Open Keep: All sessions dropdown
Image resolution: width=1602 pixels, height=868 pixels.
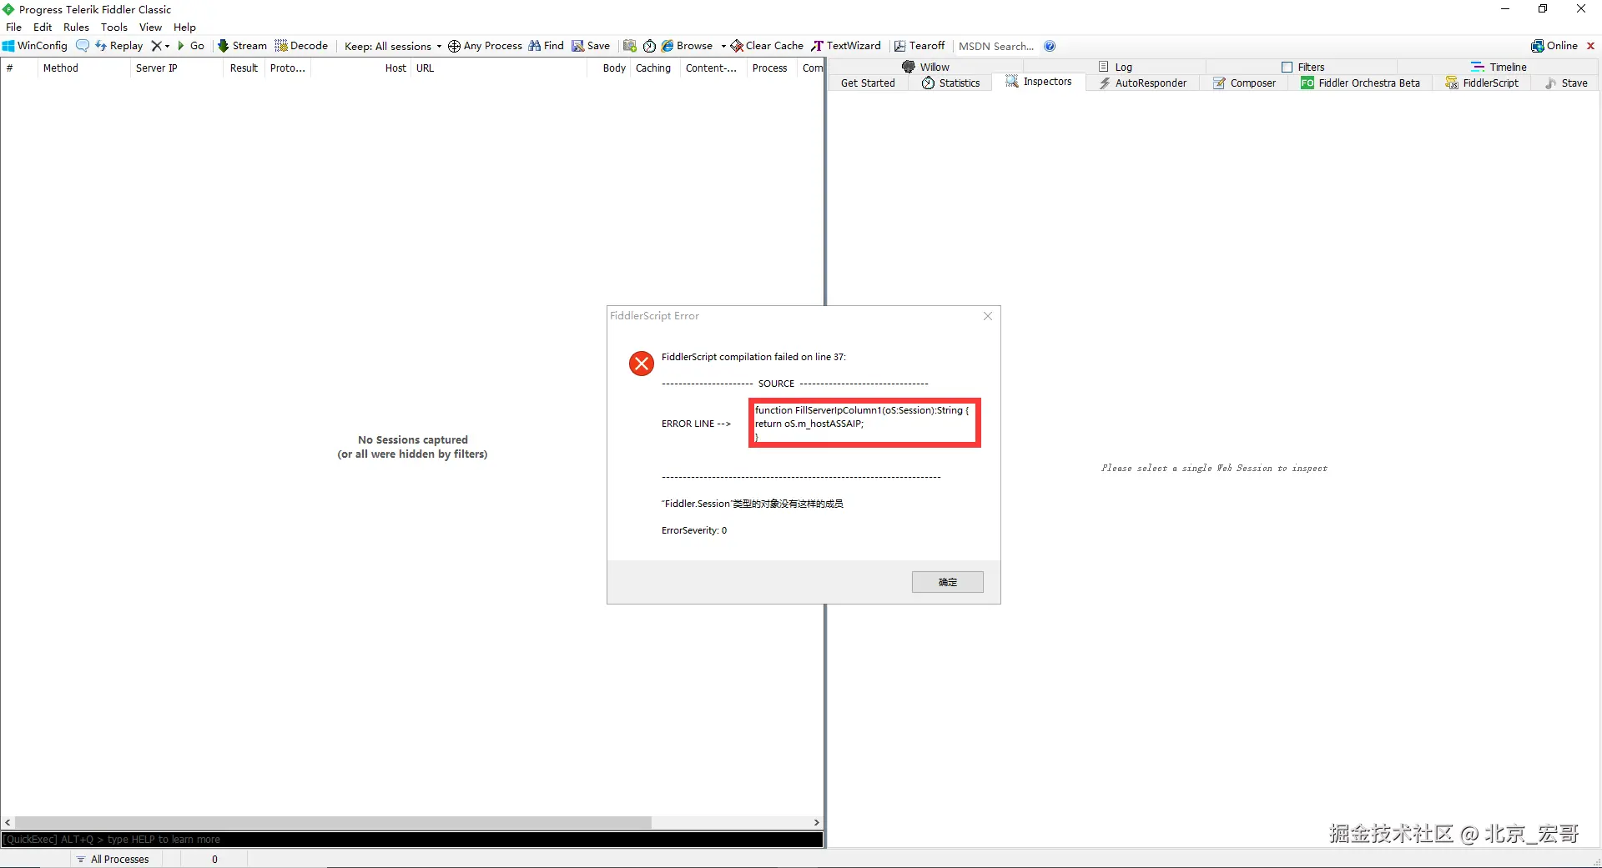[x=393, y=46]
